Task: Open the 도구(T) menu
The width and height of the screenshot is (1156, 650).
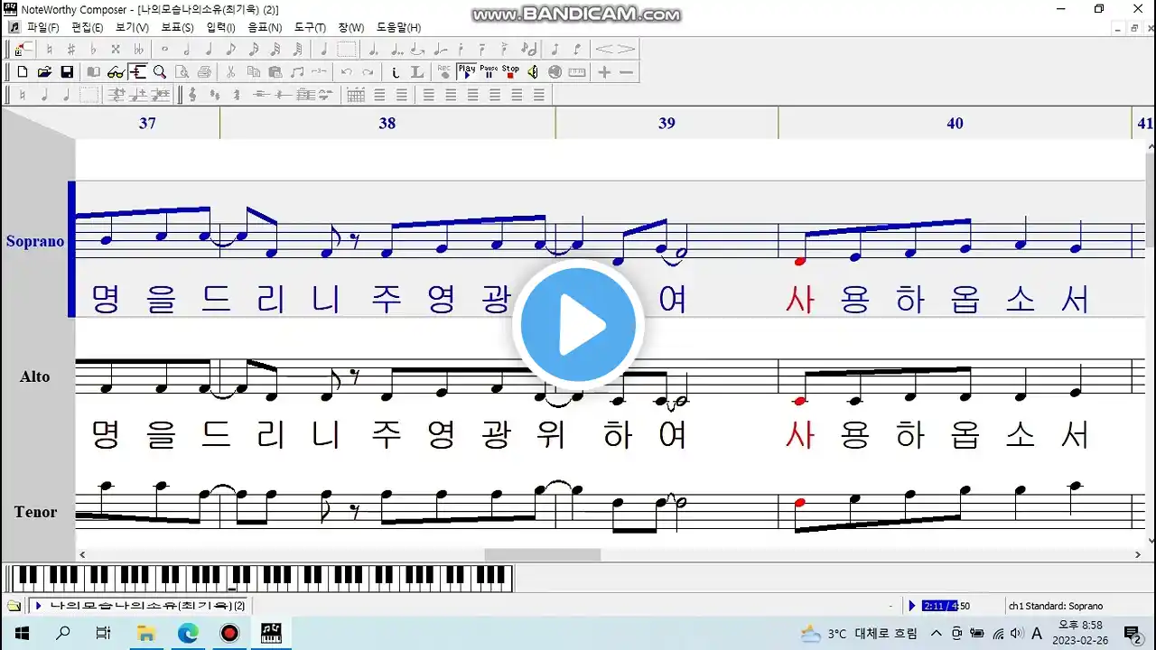Action: (310, 27)
